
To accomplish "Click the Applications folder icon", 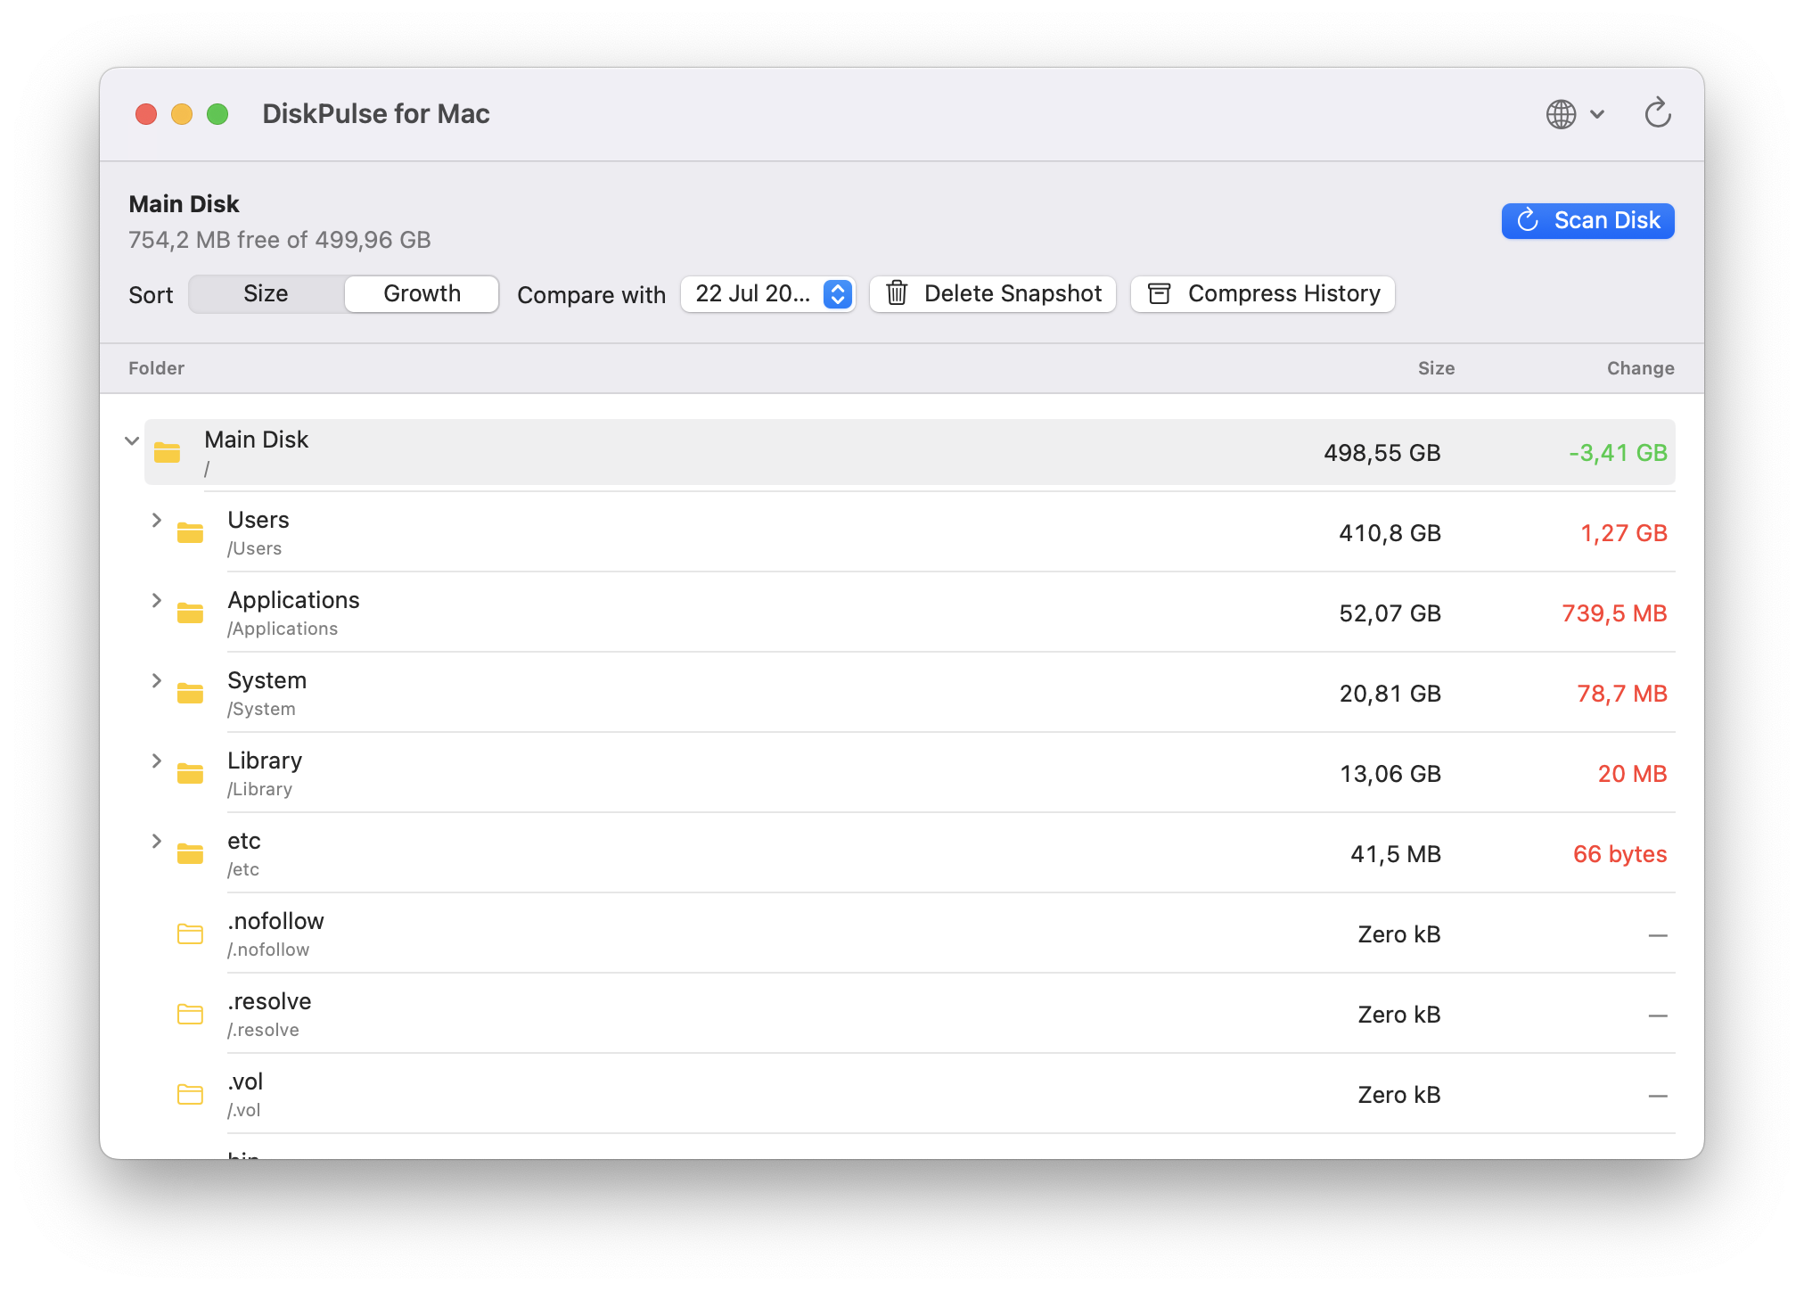I will tap(190, 613).
